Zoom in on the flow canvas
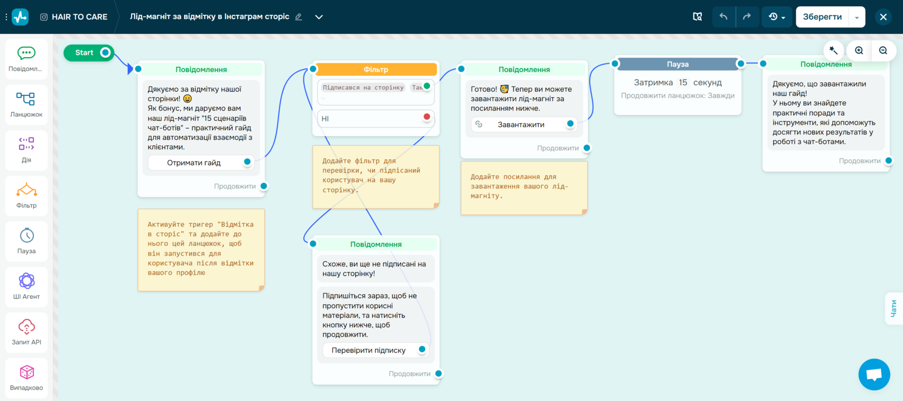The image size is (903, 401). coord(859,51)
